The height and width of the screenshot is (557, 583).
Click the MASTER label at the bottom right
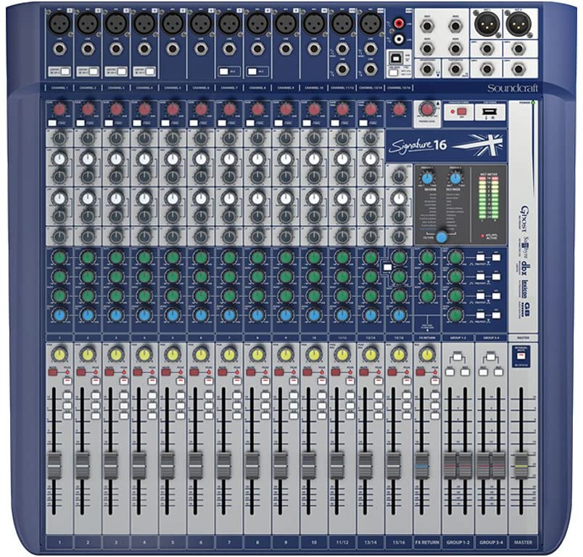pos(521,542)
